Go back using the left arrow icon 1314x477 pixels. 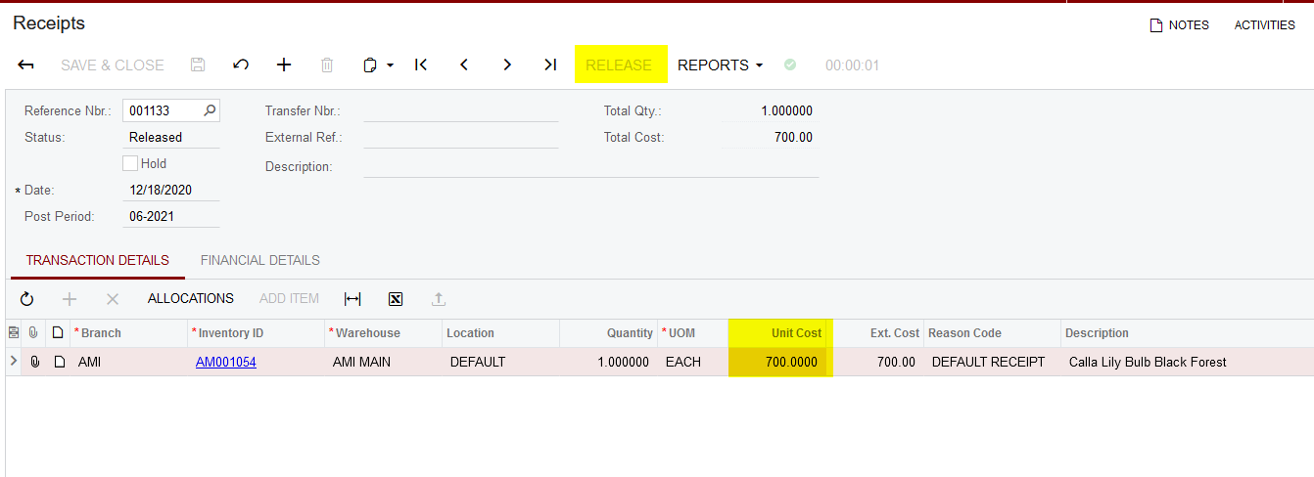[26, 65]
